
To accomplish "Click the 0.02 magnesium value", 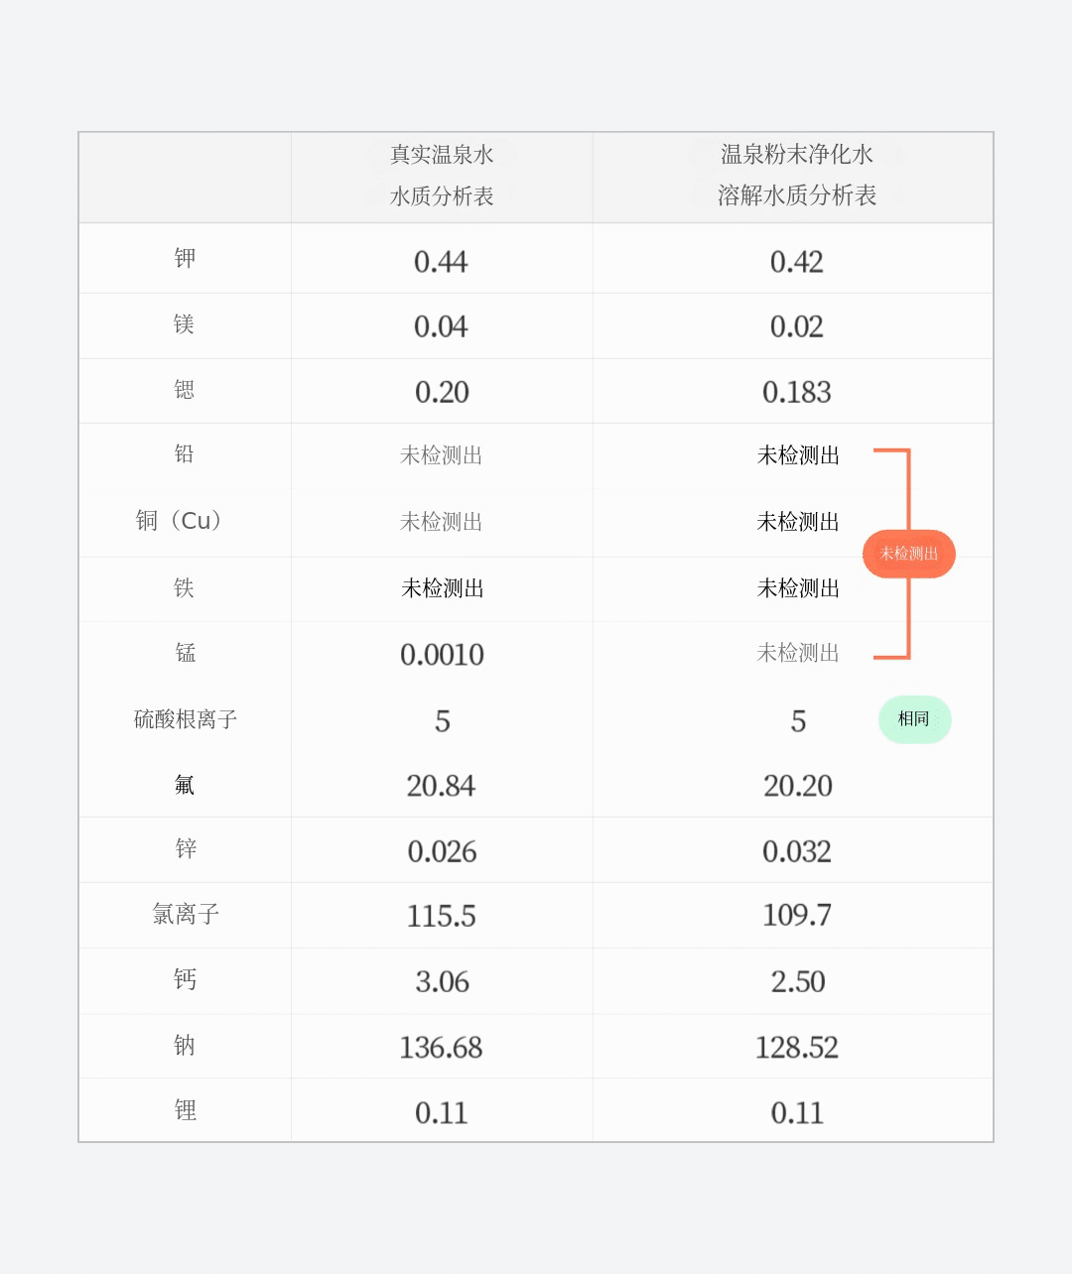I will pos(796,327).
